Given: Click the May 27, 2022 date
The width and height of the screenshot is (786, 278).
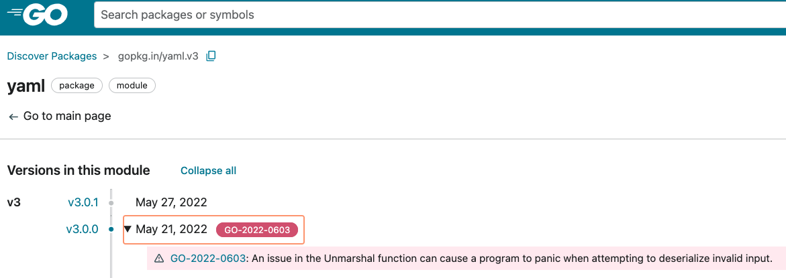Looking at the screenshot, I should tap(171, 202).
